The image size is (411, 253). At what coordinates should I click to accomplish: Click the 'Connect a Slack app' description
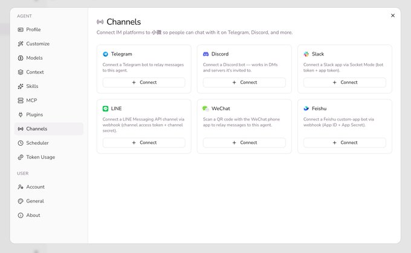[343, 67]
